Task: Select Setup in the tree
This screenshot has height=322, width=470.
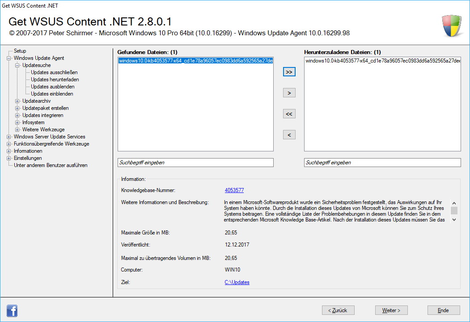Action: click(20, 51)
